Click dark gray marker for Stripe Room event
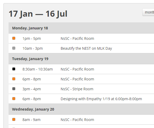Viewport: 154px width, 128px height. click(x=14, y=89)
